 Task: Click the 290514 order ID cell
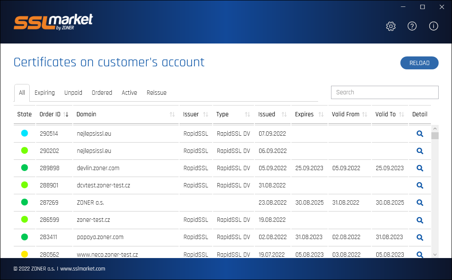click(49, 134)
